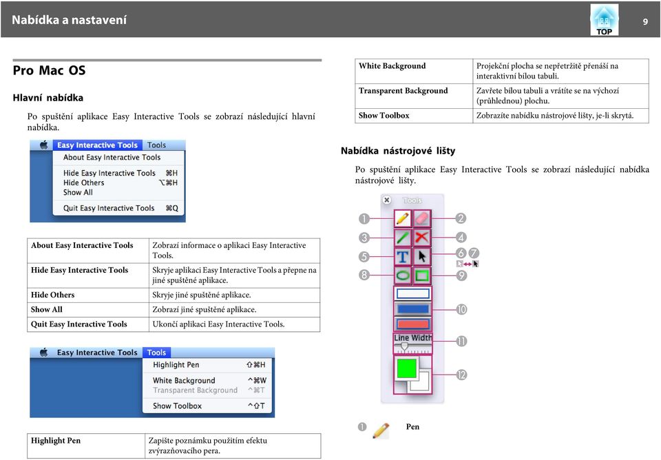Image resolution: width=661 pixels, height=460 pixels.
Task: Click the TOP home icon in the header
Action: click(x=604, y=19)
